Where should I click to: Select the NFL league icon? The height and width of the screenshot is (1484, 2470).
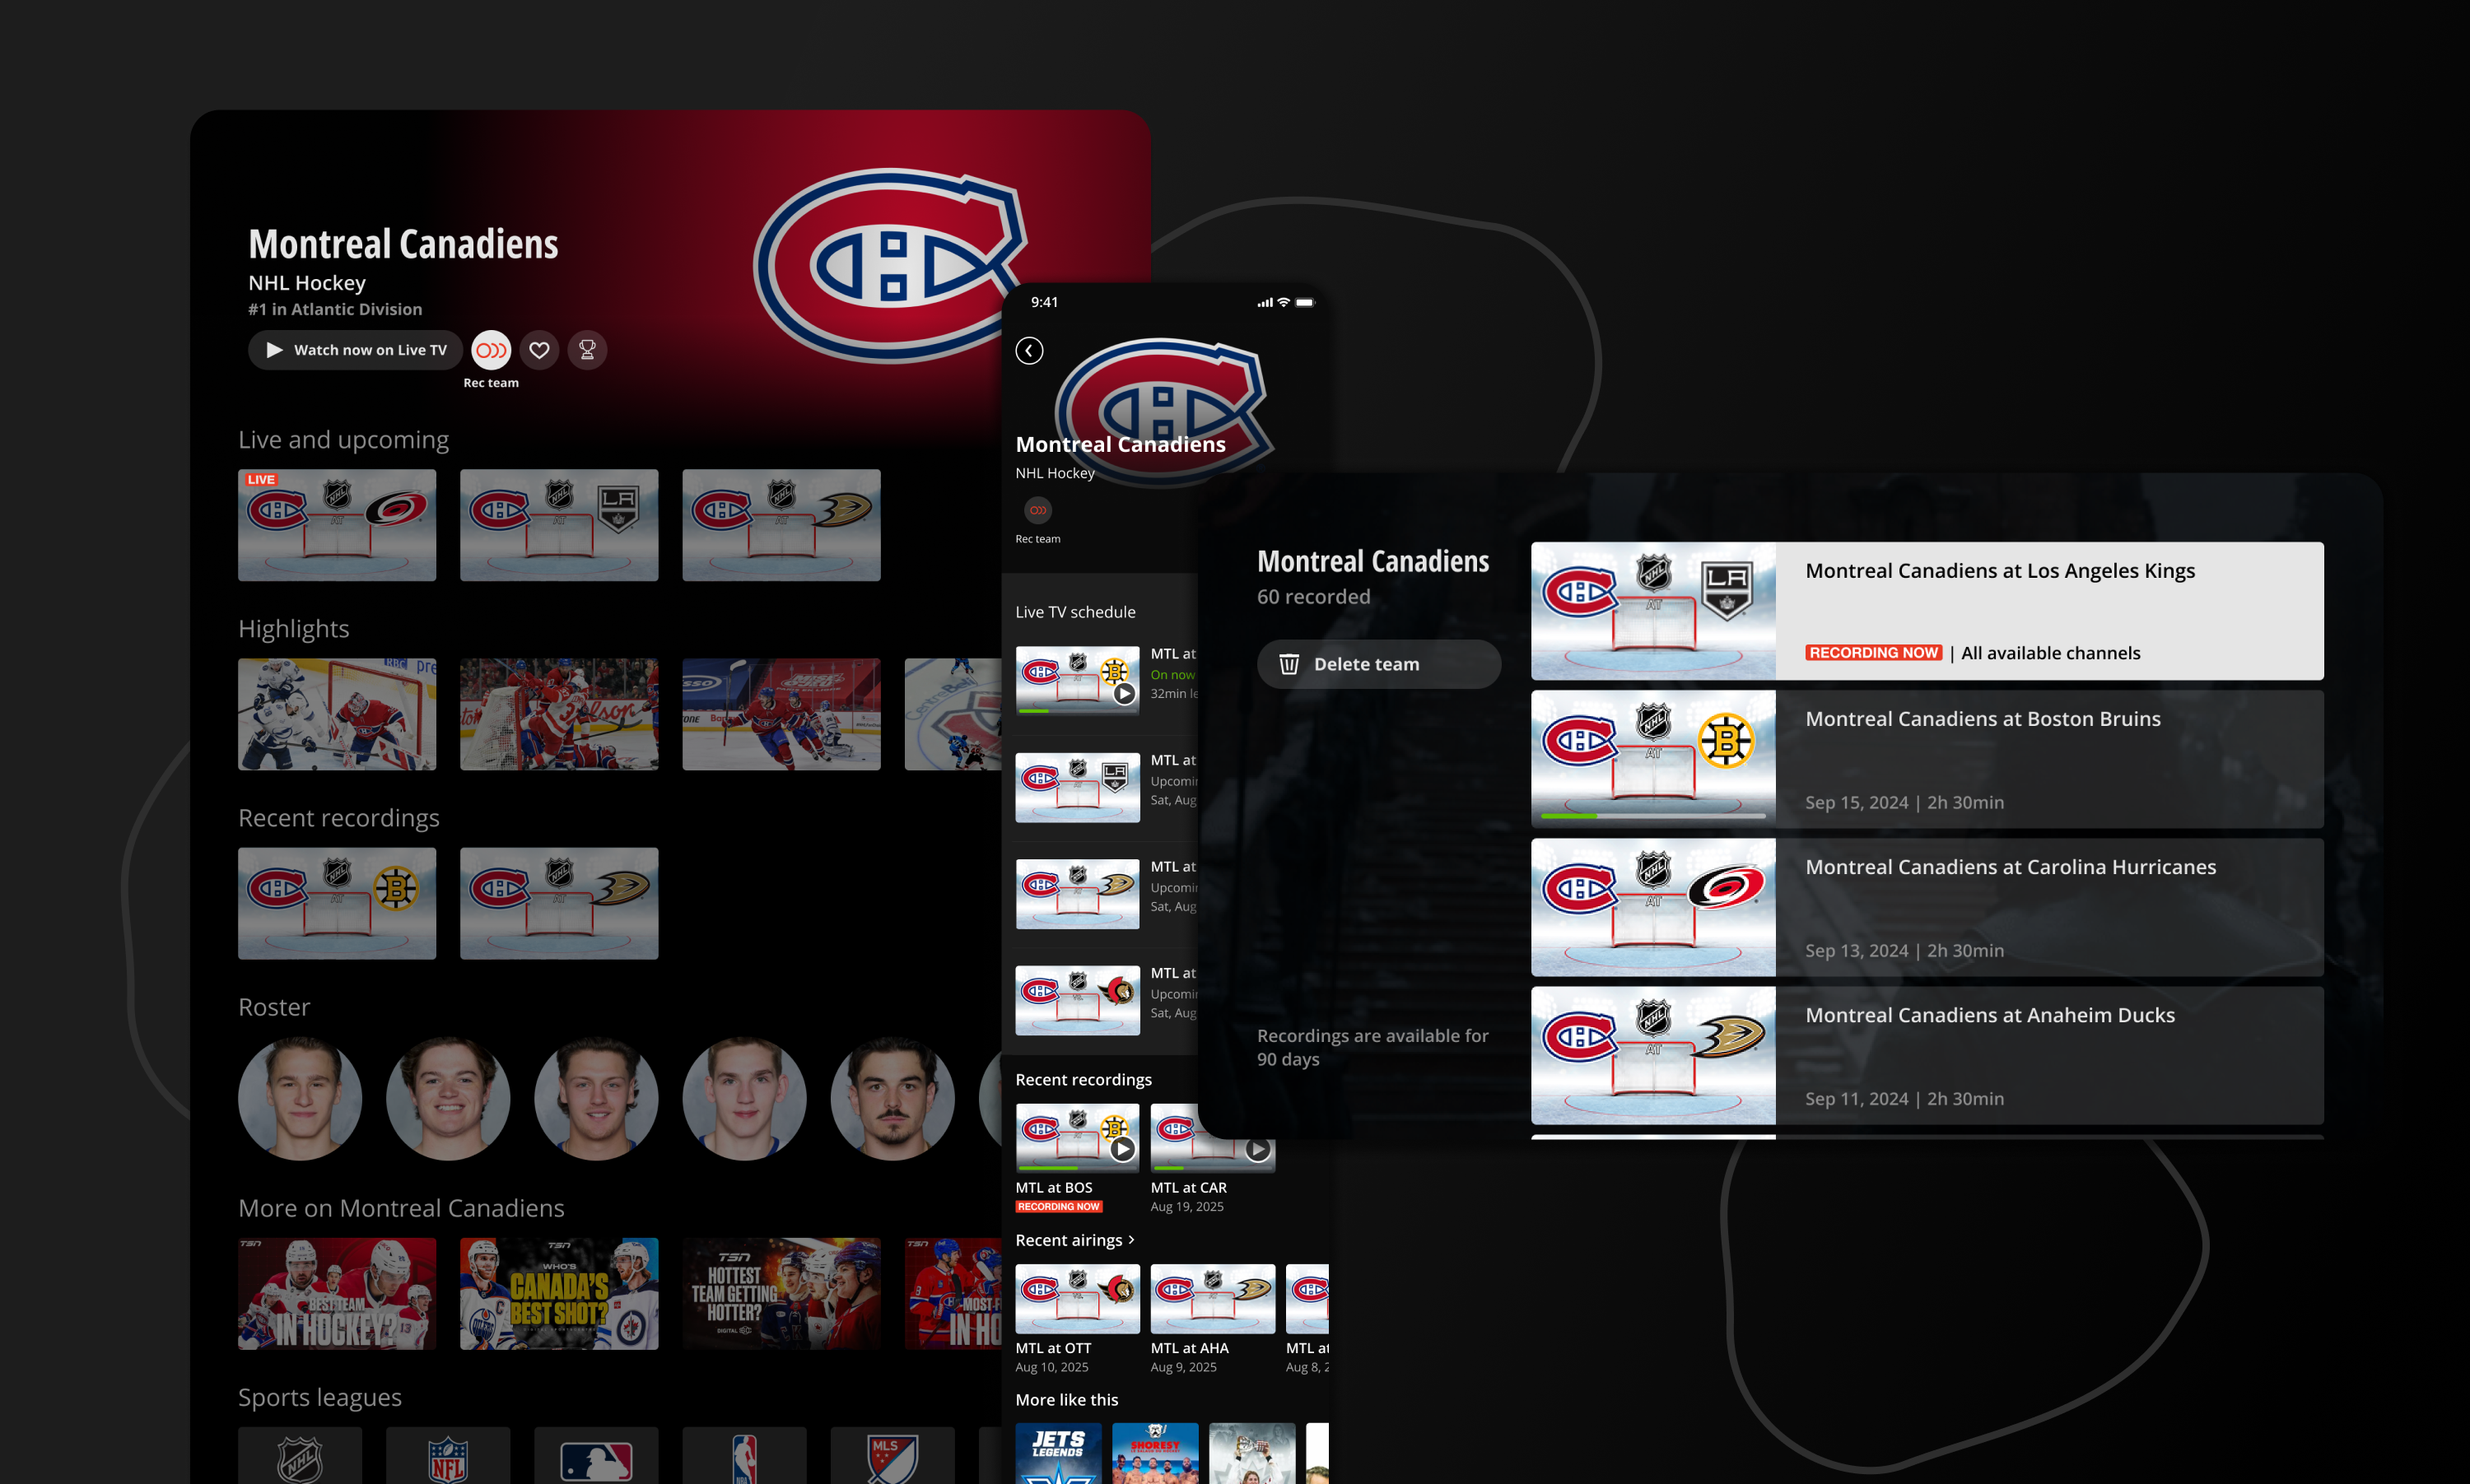[448, 1456]
